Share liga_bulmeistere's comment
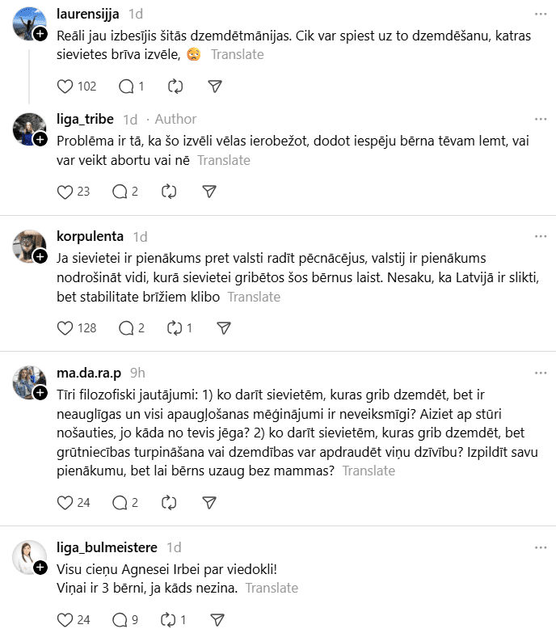The width and height of the screenshot is (556, 629). [217, 620]
